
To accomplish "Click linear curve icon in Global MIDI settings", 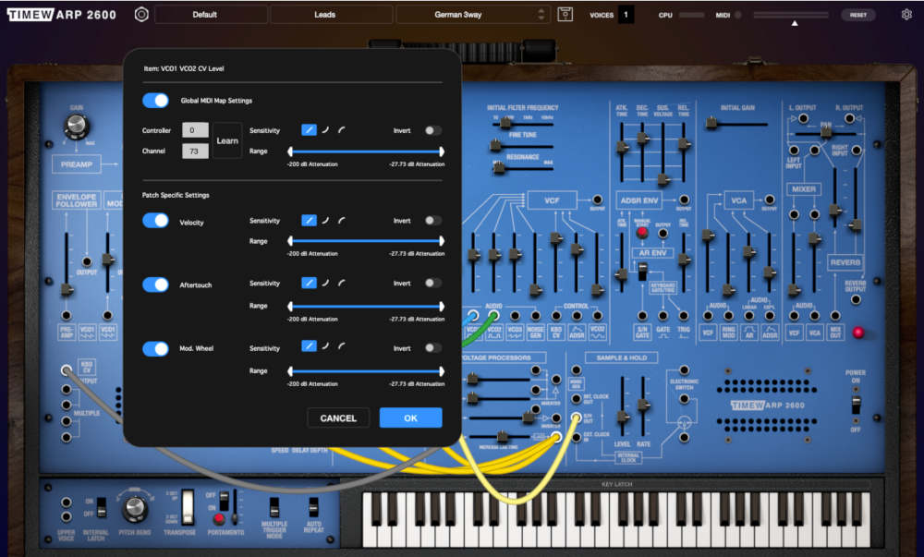I will click(310, 129).
